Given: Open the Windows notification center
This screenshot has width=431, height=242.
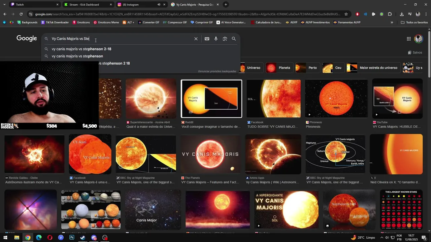Looking at the screenshot, I should tap(424, 238).
